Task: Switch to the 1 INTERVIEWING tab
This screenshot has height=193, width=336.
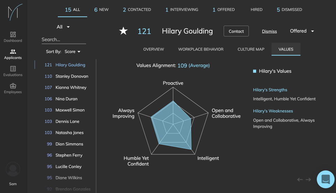Action: 182,10
